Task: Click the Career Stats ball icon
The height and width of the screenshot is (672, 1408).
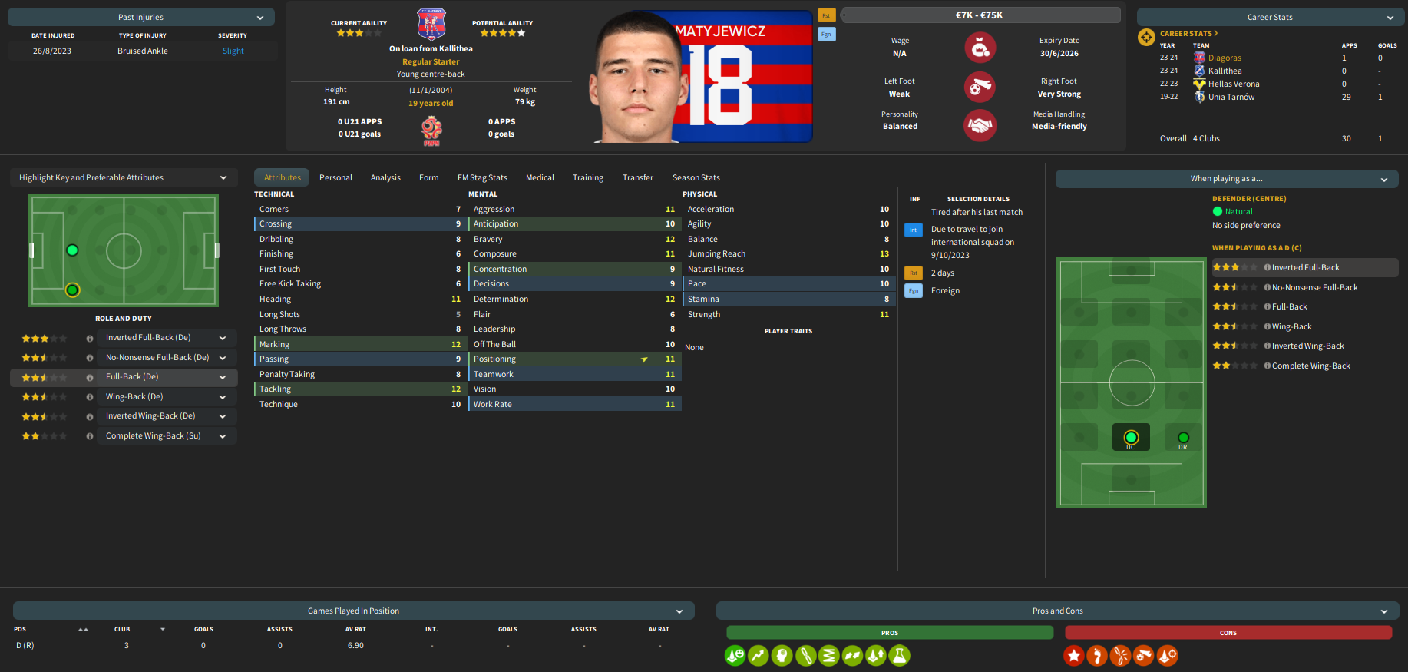Action: click(x=1146, y=37)
